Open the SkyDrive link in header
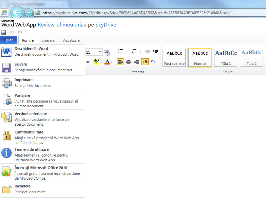266x200 pixels. [x=106, y=25]
